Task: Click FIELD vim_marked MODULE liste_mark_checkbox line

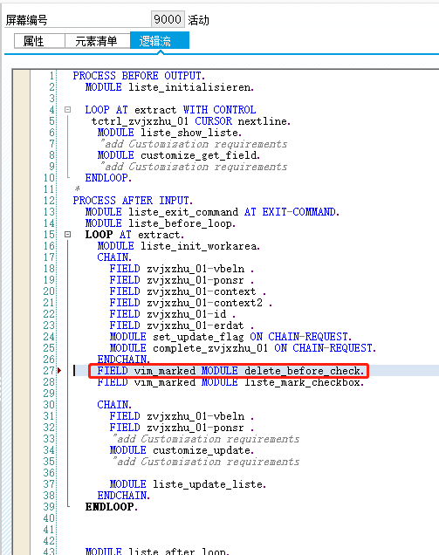Action: [230, 382]
